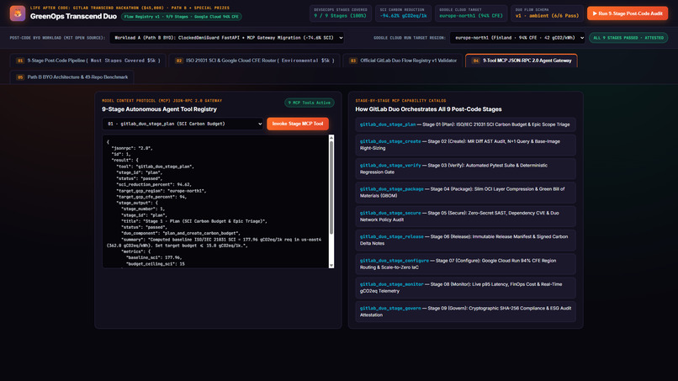Select gitlab_duo_stage_plan catalog entry
The height and width of the screenshot is (381, 678).
tap(465, 124)
